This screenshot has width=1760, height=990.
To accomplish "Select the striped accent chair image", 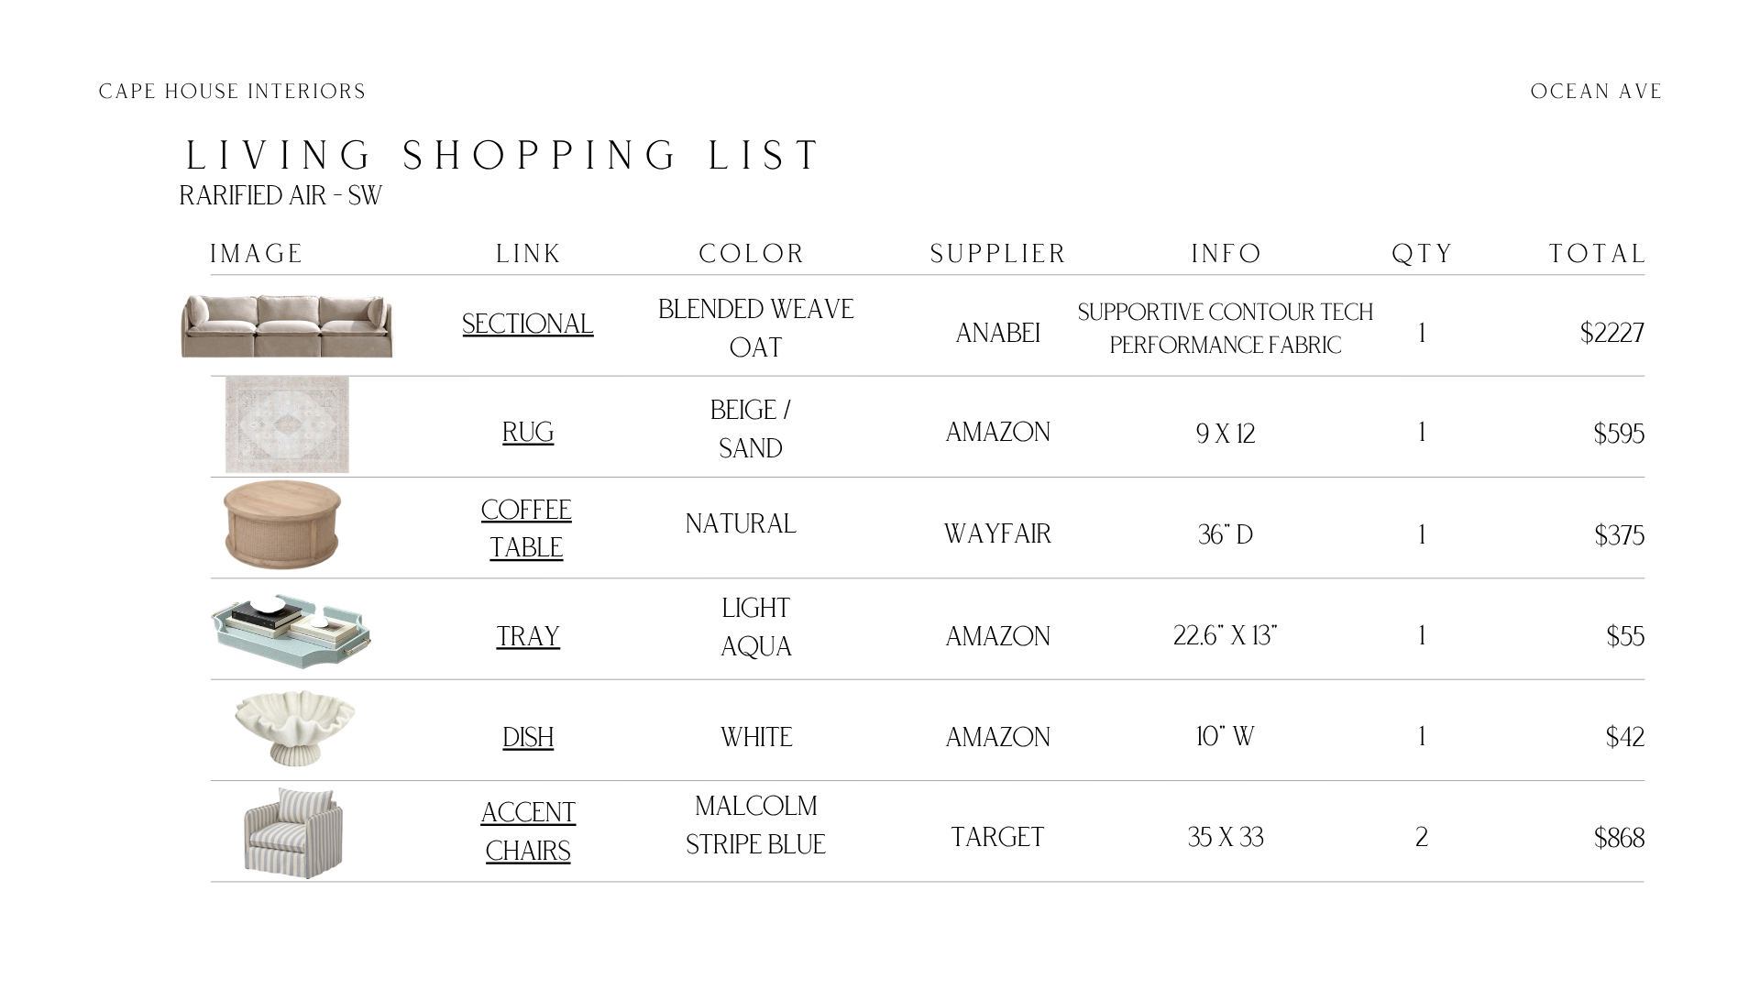I will click(293, 832).
